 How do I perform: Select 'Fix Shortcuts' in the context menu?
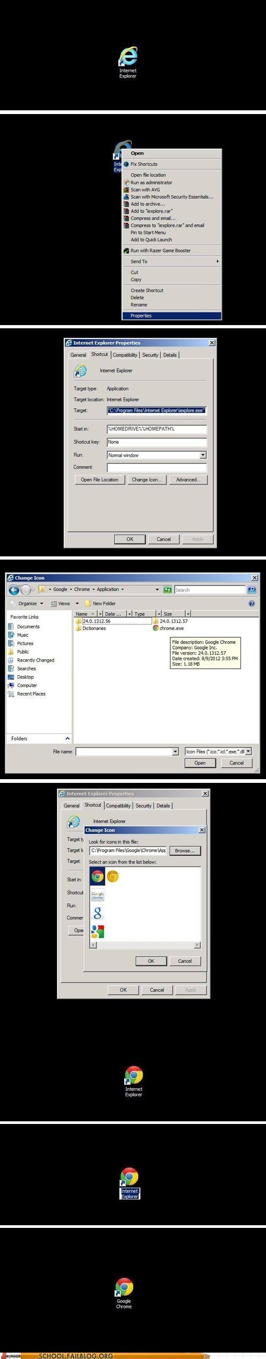click(172, 164)
